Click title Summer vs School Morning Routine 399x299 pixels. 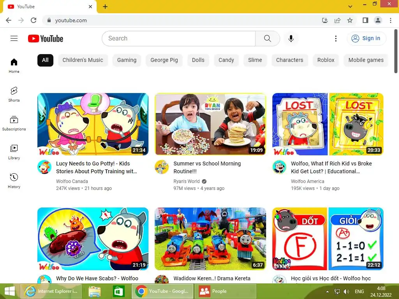[207, 167]
